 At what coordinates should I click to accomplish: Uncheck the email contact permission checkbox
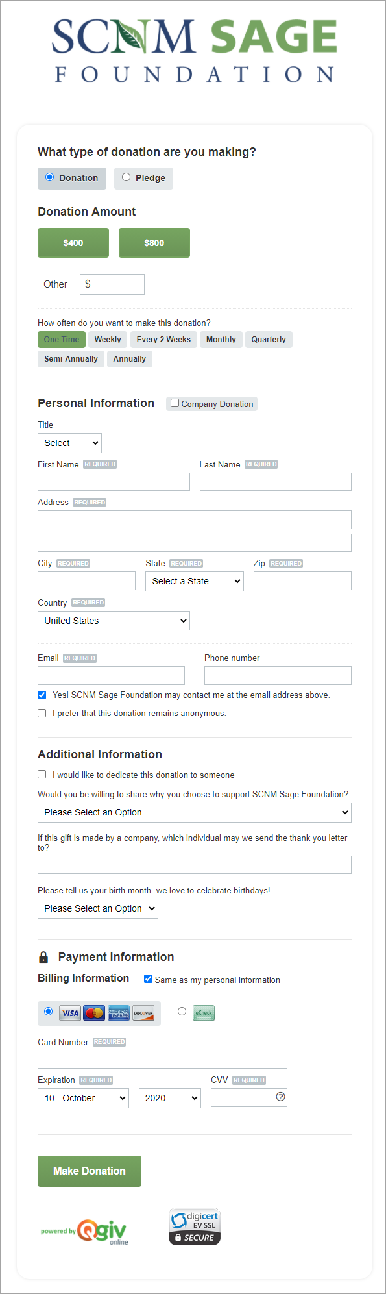(x=42, y=695)
